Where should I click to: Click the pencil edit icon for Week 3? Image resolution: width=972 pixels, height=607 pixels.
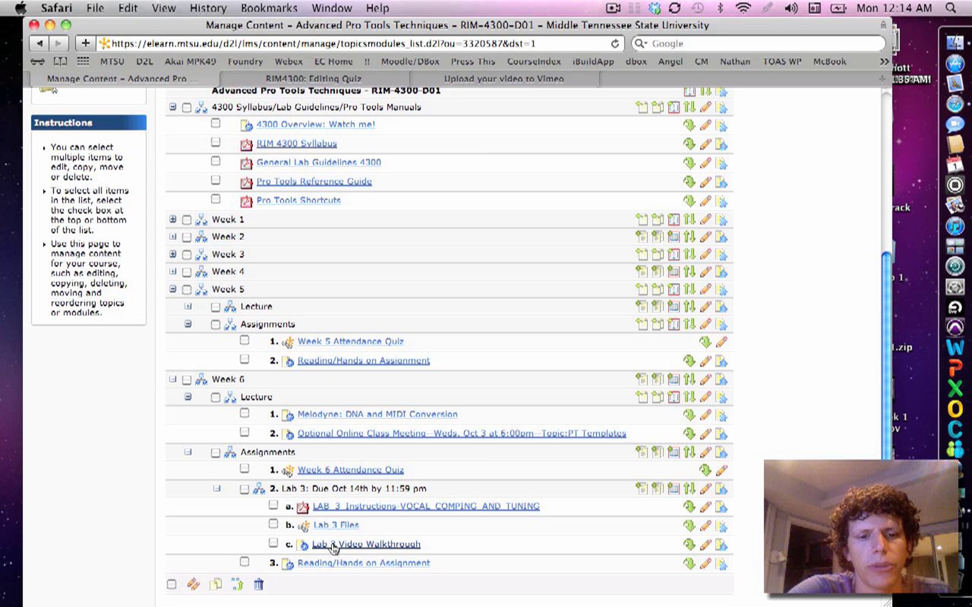pos(706,255)
